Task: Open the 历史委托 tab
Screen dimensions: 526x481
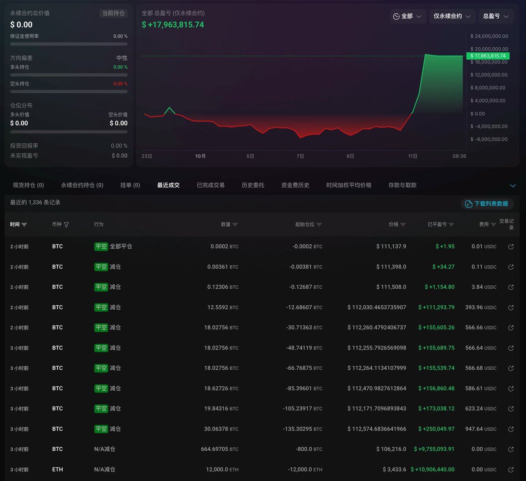Action: pos(253,185)
